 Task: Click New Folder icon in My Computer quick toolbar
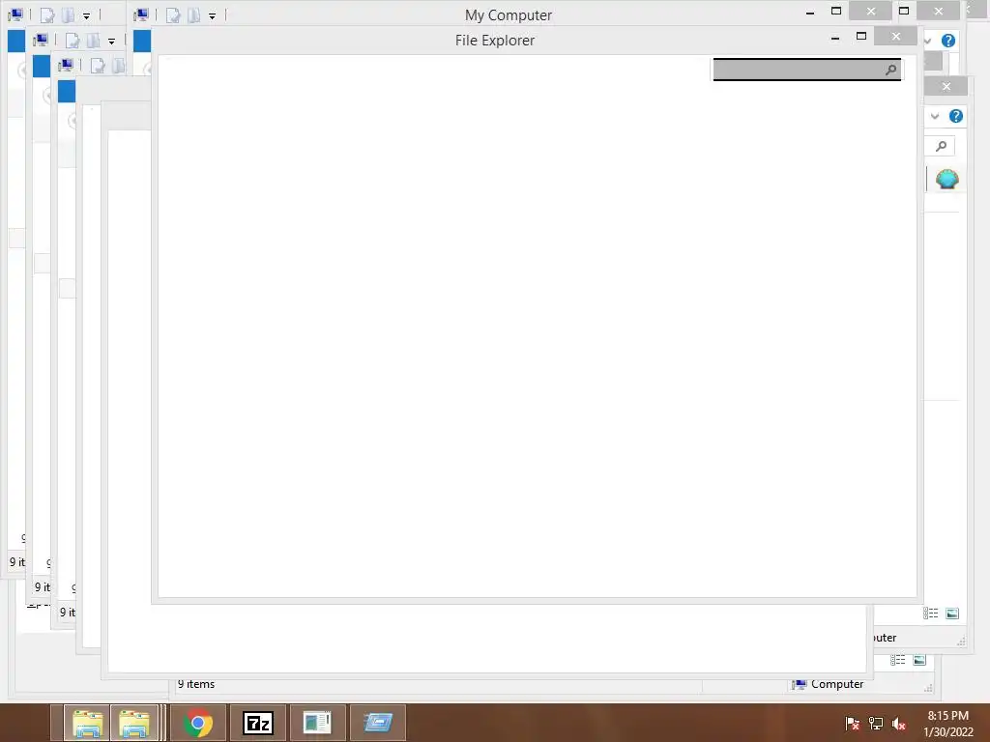(x=193, y=15)
